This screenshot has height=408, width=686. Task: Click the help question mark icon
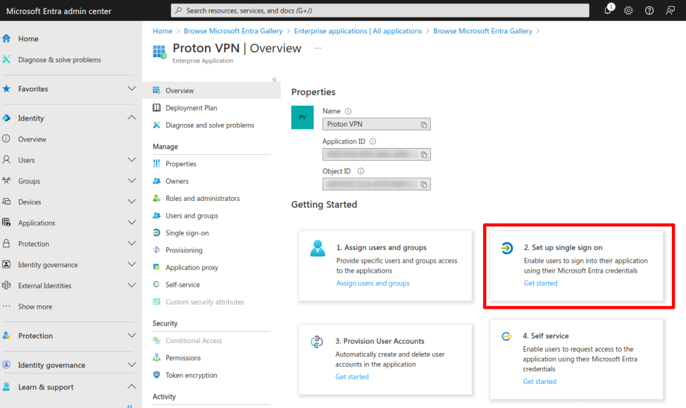[x=649, y=11]
